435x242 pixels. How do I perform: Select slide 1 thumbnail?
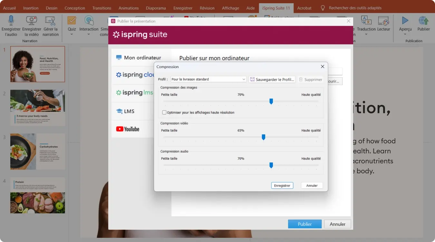(x=38, y=64)
